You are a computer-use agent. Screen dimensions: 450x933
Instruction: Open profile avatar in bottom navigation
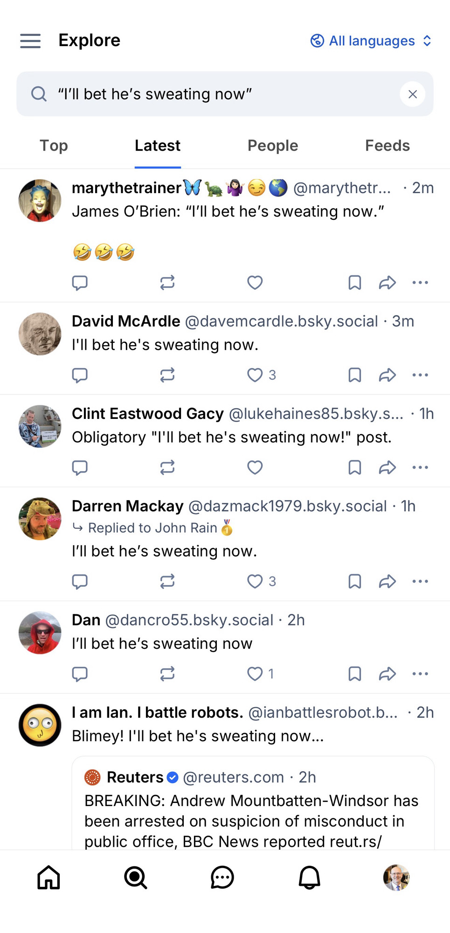click(x=396, y=877)
